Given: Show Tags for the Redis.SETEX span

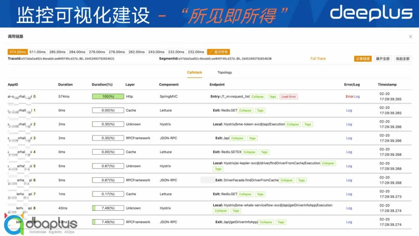Looking at the screenshot, I should tap(264, 152).
